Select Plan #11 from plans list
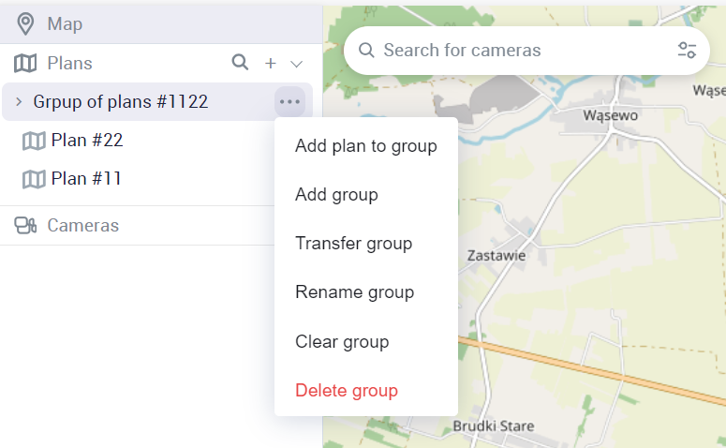This screenshot has width=726, height=448. 86,179
